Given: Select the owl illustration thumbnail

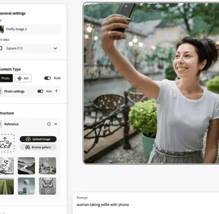Looking at the screenshot, I should 47,186.
